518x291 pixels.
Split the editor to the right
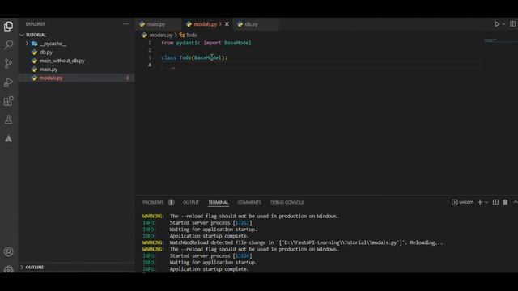[x=512, y=24]
